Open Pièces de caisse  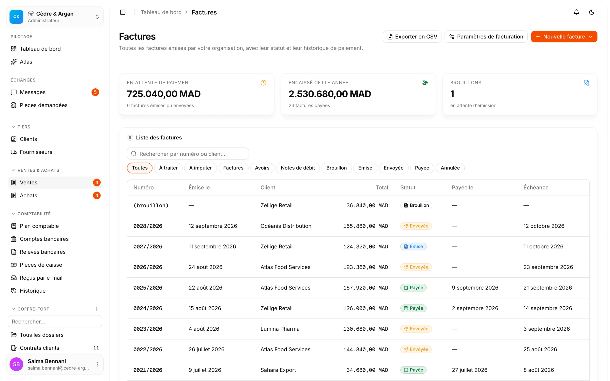pos(55,265)
